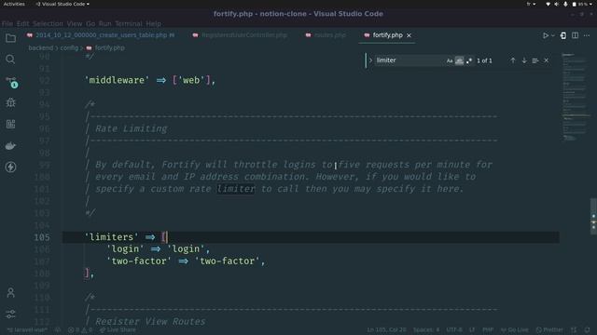Toggle Use Regular Expression in find widget
597x335 pixels.
click(469, 60)
